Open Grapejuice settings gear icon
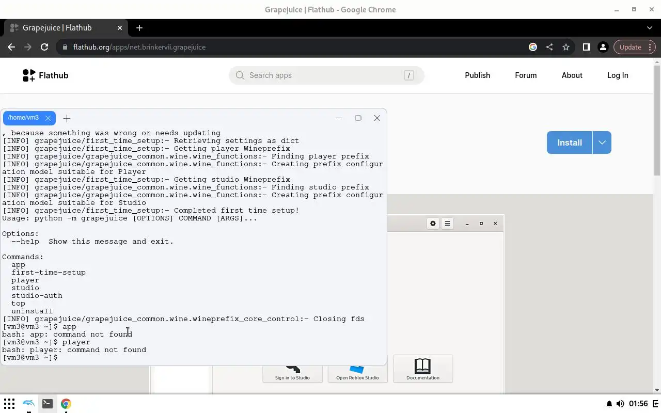Viewport: 661px width, 413px height. click(433, 224)
